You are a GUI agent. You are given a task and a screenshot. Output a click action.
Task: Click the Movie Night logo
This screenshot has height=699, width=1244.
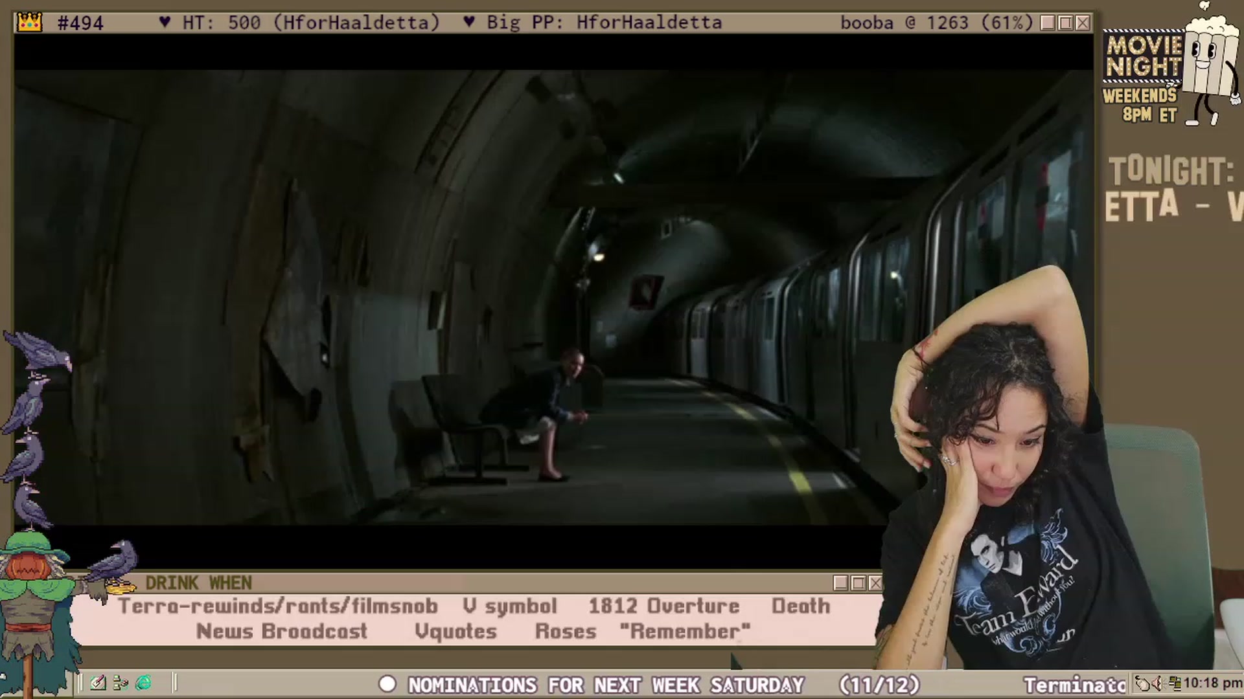point(1144,57)
